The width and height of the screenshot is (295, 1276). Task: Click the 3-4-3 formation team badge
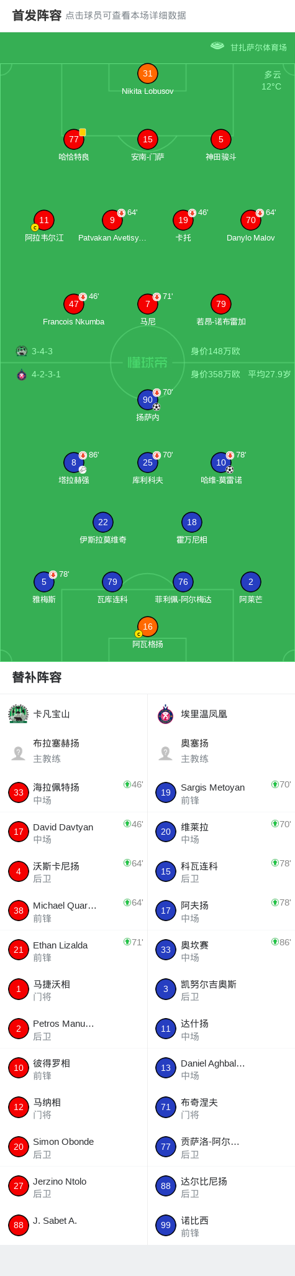tap(22, 351)
